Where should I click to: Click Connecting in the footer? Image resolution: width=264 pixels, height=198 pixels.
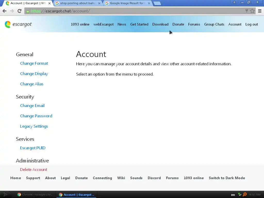pyautogui.click(x=102, y=178)
